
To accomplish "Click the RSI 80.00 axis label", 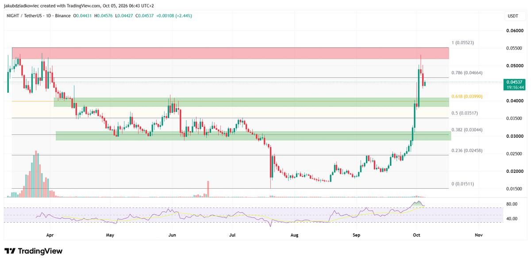I will pos(512,204).
